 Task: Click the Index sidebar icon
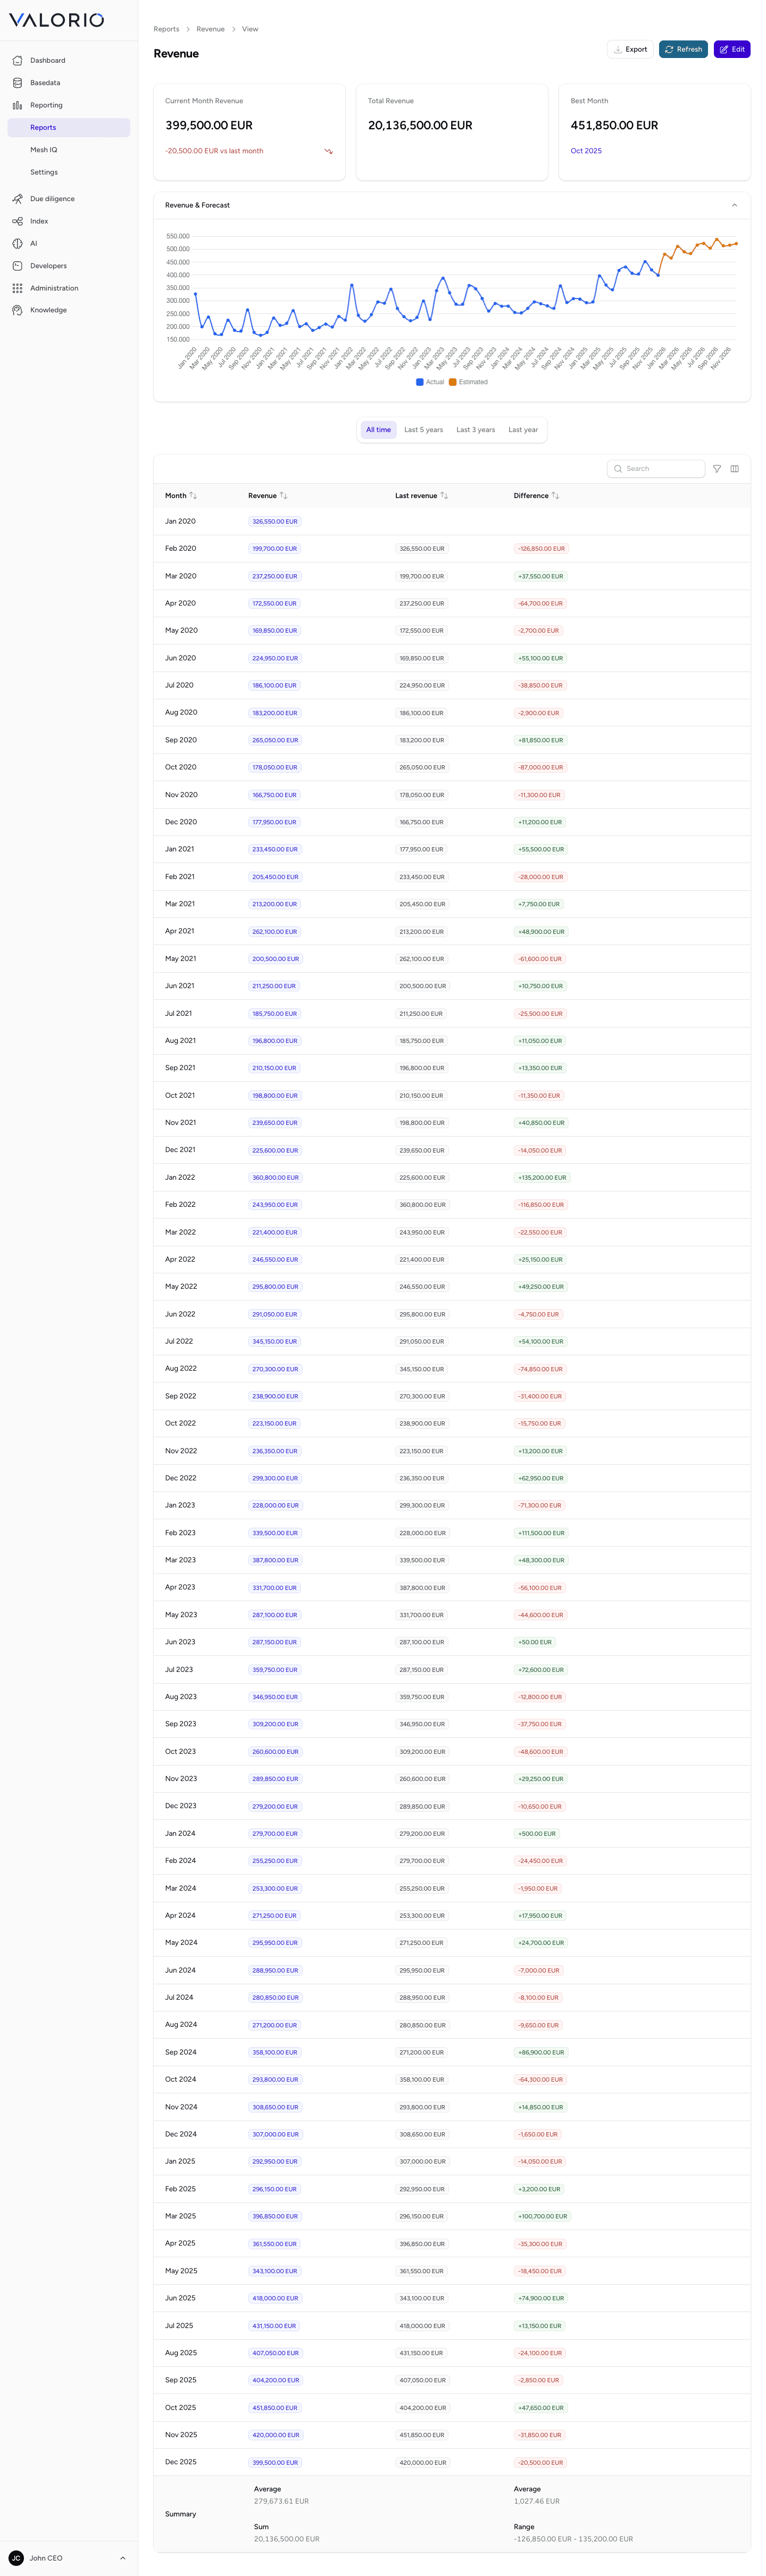click(x=17, y=221)
